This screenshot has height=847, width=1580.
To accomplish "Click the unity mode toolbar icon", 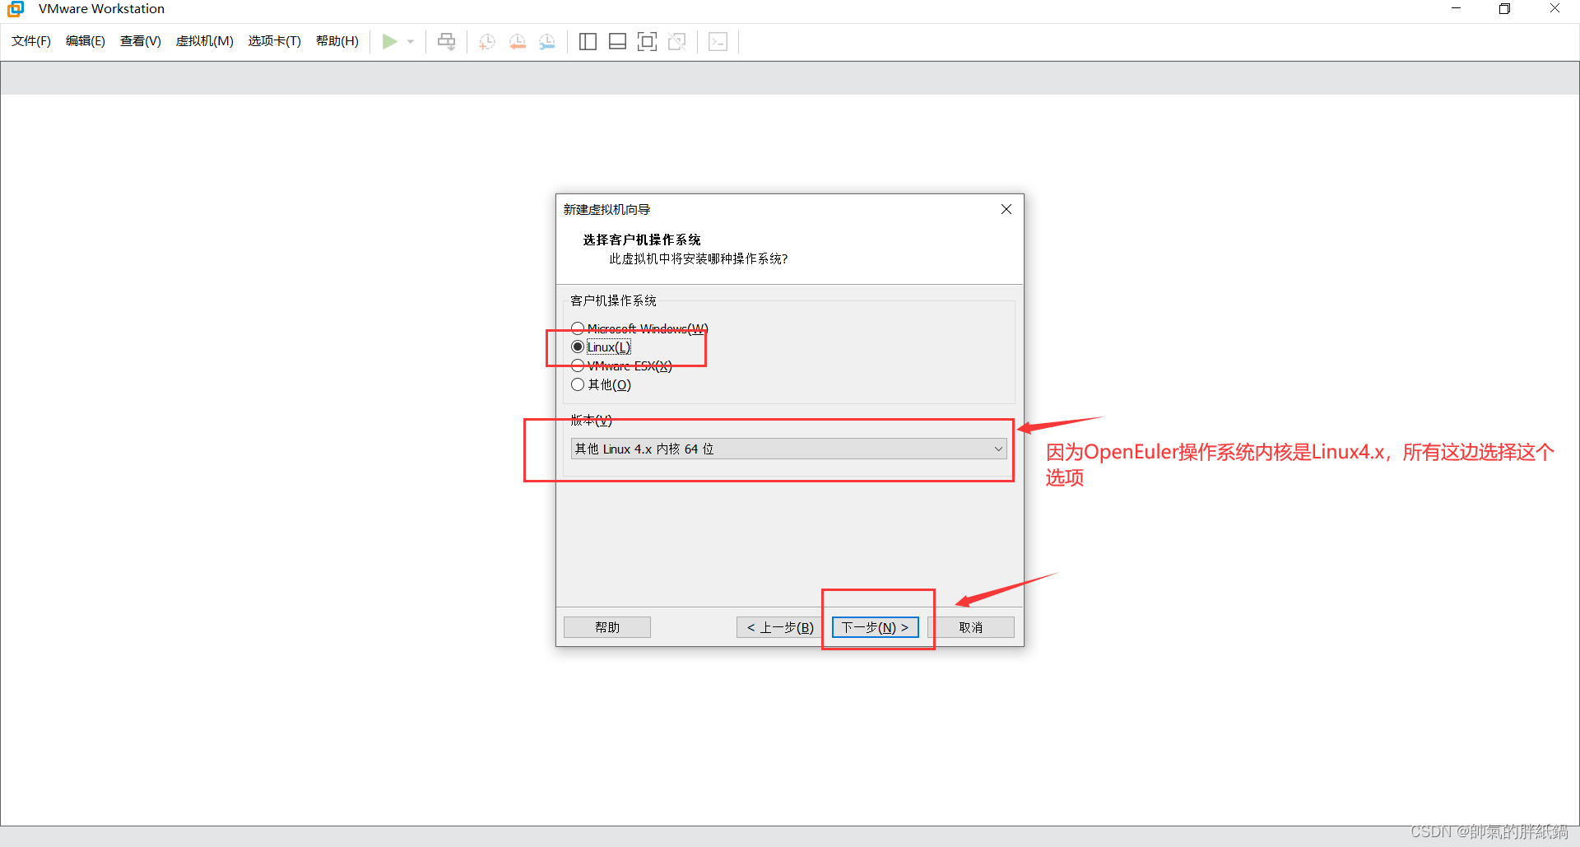I will point(677,41).
